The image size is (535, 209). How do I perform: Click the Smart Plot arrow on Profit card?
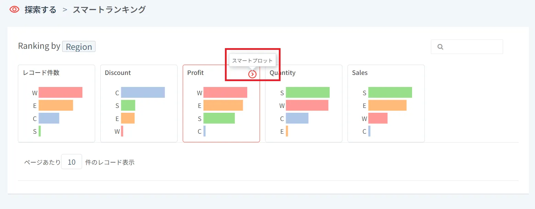(252, 74)
